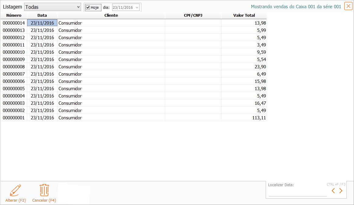
Task: Select sale number 000000013
Action: click(x=14, y=30)
